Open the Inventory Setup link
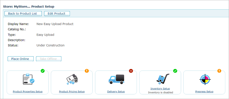The width and height of the screenshot is (229, 99). [x=160, y=89]
